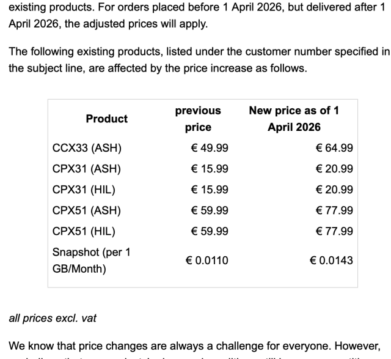
Task: Click the New price as of 1 April 2026 header
Action: coord(294,119)
